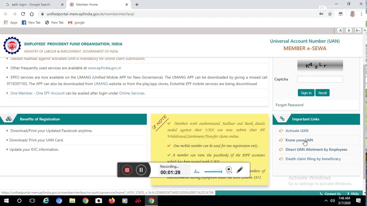This screenshot has width=367, height=206.
Task: Open the recorder pencil annotation tool
Action: point(240,170)
